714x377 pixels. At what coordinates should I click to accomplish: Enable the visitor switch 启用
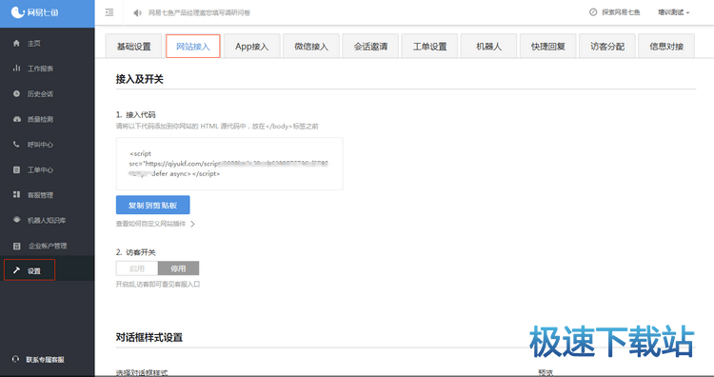pyautogui.click(x=137, y=268)
